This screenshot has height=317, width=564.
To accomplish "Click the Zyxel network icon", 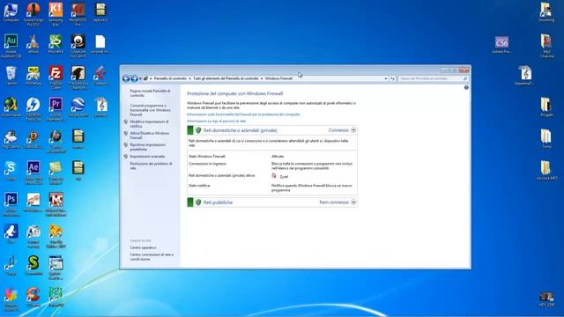I will tap(274, 176).
